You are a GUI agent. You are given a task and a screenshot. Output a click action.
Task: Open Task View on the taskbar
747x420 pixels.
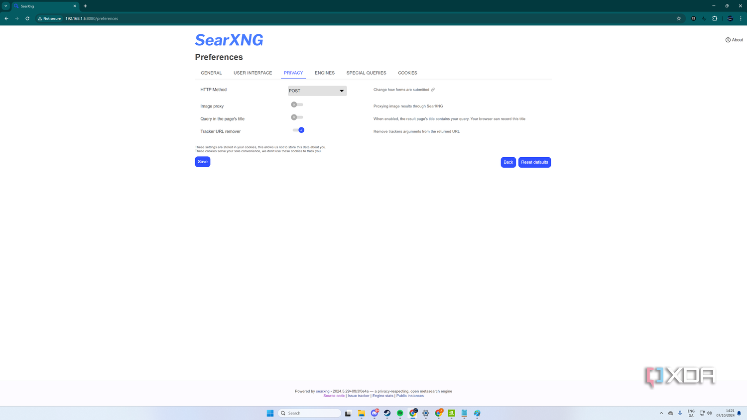[x=348, y=413]
